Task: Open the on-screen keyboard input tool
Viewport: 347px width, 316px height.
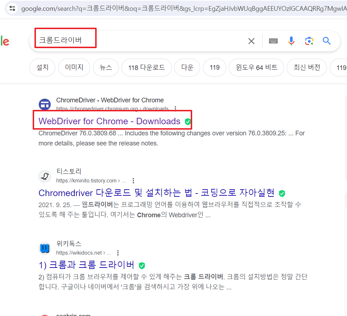Action: click(273, 41)
